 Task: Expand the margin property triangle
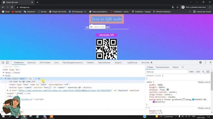pyautogui.click(x=158, y=111)
